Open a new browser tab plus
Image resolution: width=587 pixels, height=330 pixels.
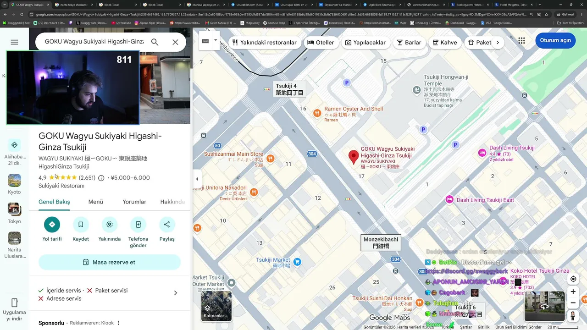pos(539,5)
